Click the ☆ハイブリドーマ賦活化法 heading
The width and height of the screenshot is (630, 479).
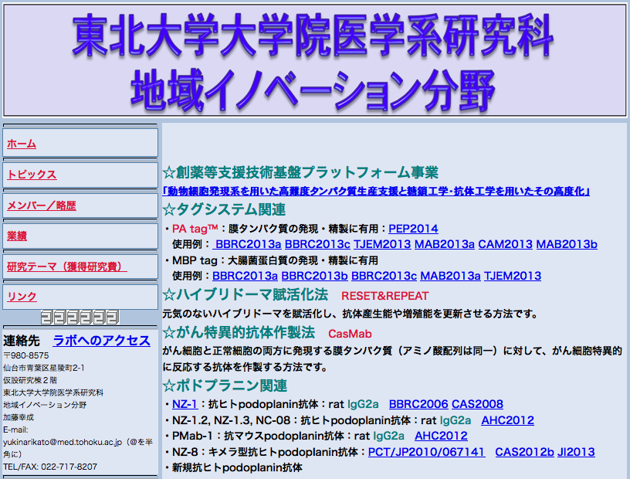(x=245, y=295)
